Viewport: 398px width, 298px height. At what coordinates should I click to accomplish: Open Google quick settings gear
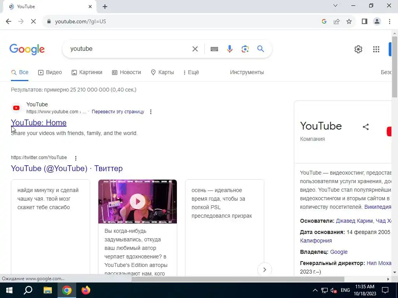click(x=358, y=49)
